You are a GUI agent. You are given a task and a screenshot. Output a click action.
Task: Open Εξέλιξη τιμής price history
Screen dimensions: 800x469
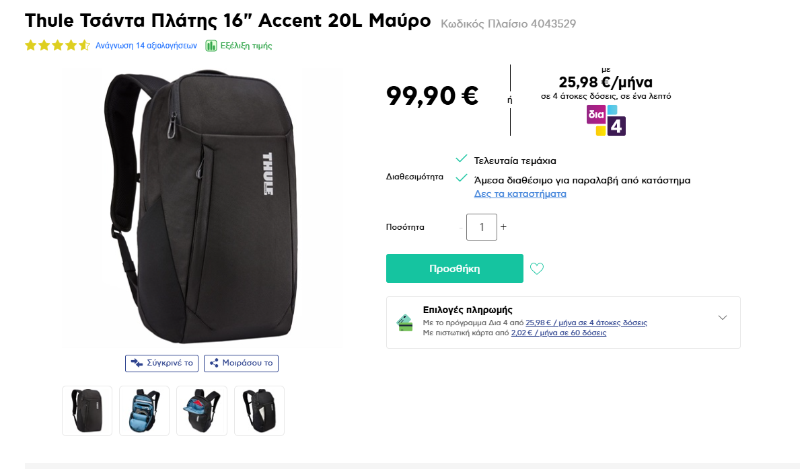pos(246,46)
